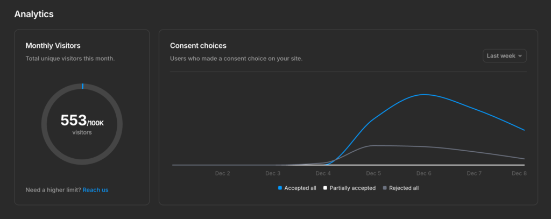Click the Consent choices chart title
The height and width of the screenshot is (219, 551).
coord(198,46)
